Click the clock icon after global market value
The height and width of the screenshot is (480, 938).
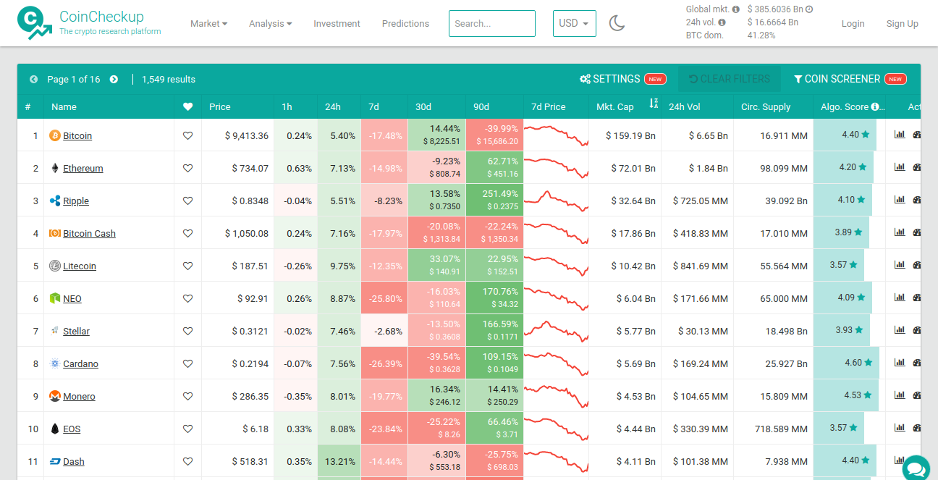click(x=809, y=9)
